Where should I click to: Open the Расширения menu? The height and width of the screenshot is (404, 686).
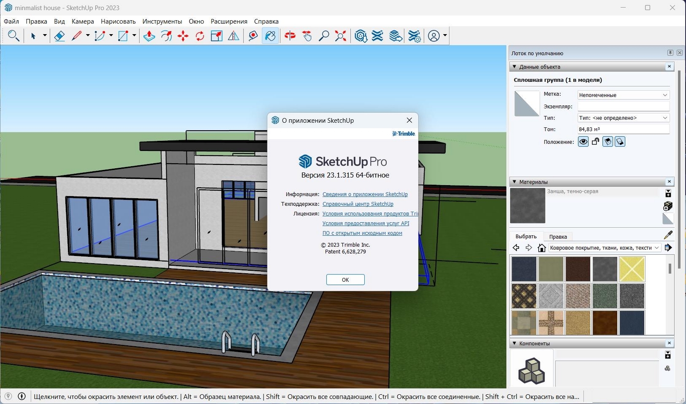tap(229, 21)
